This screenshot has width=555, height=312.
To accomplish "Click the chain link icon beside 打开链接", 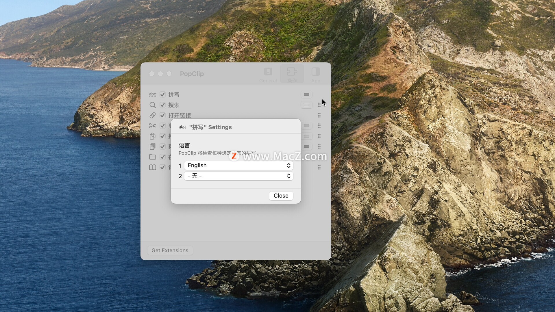I will click(153, 115).
